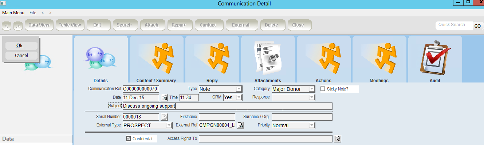Open the date picker icon beside Date
484x145 pixels.
tap(164, 97)
